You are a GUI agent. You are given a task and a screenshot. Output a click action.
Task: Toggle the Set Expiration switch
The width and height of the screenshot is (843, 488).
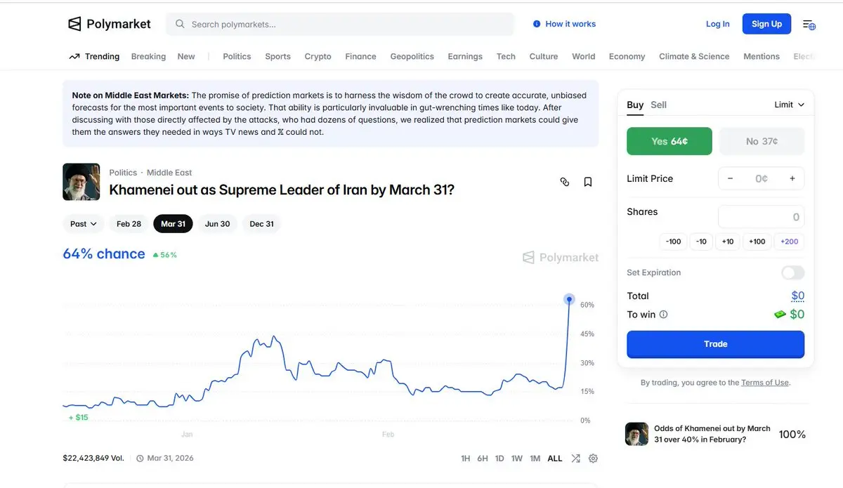pos(792,272)
